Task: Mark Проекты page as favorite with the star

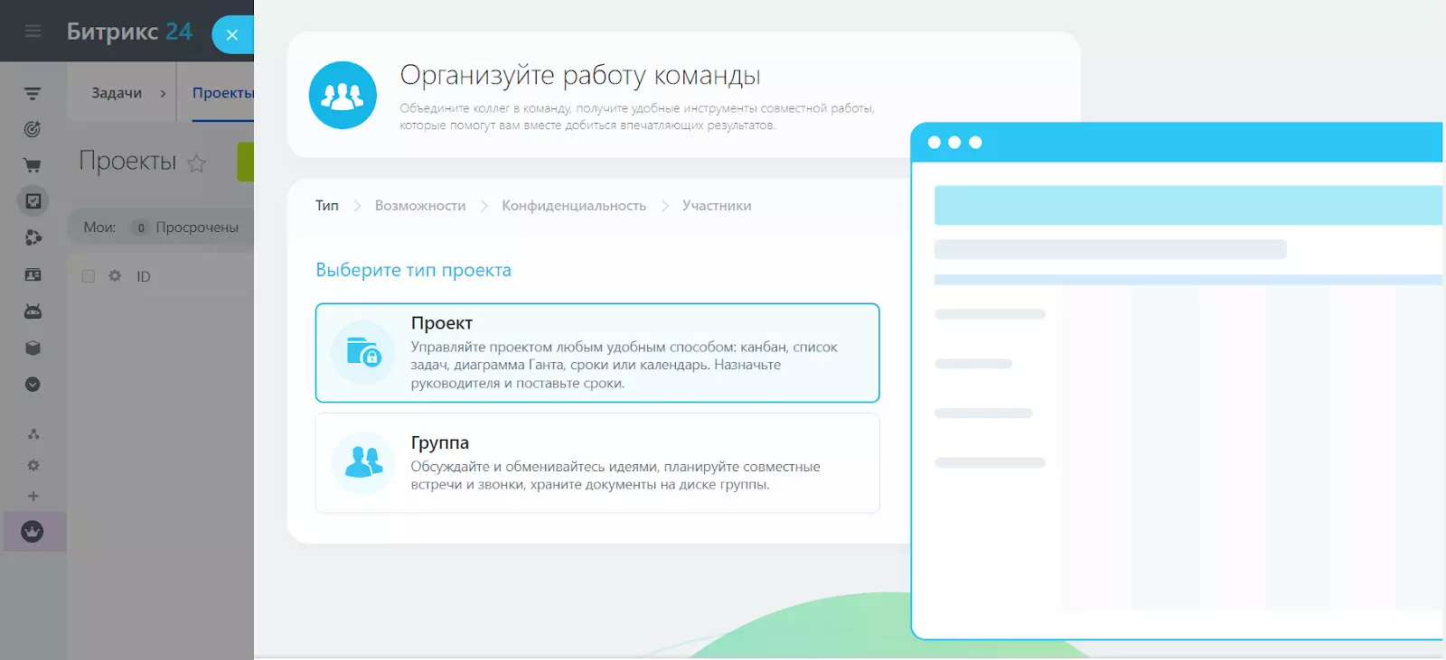Action: tap(196, 163)
